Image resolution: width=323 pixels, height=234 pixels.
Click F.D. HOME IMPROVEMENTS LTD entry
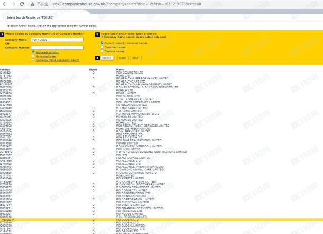tap(138, 114)
